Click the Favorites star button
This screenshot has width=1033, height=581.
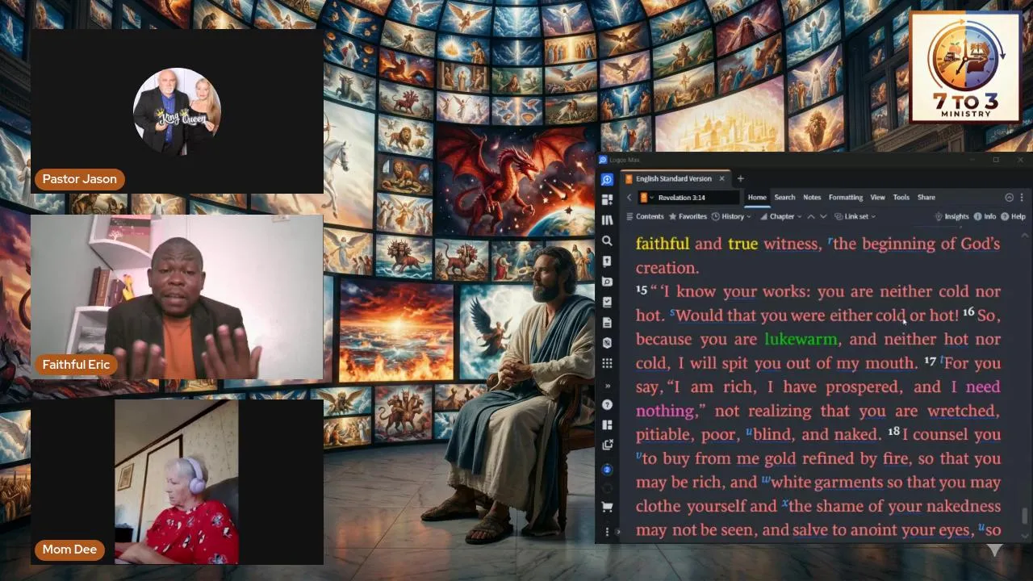[688, 216]
